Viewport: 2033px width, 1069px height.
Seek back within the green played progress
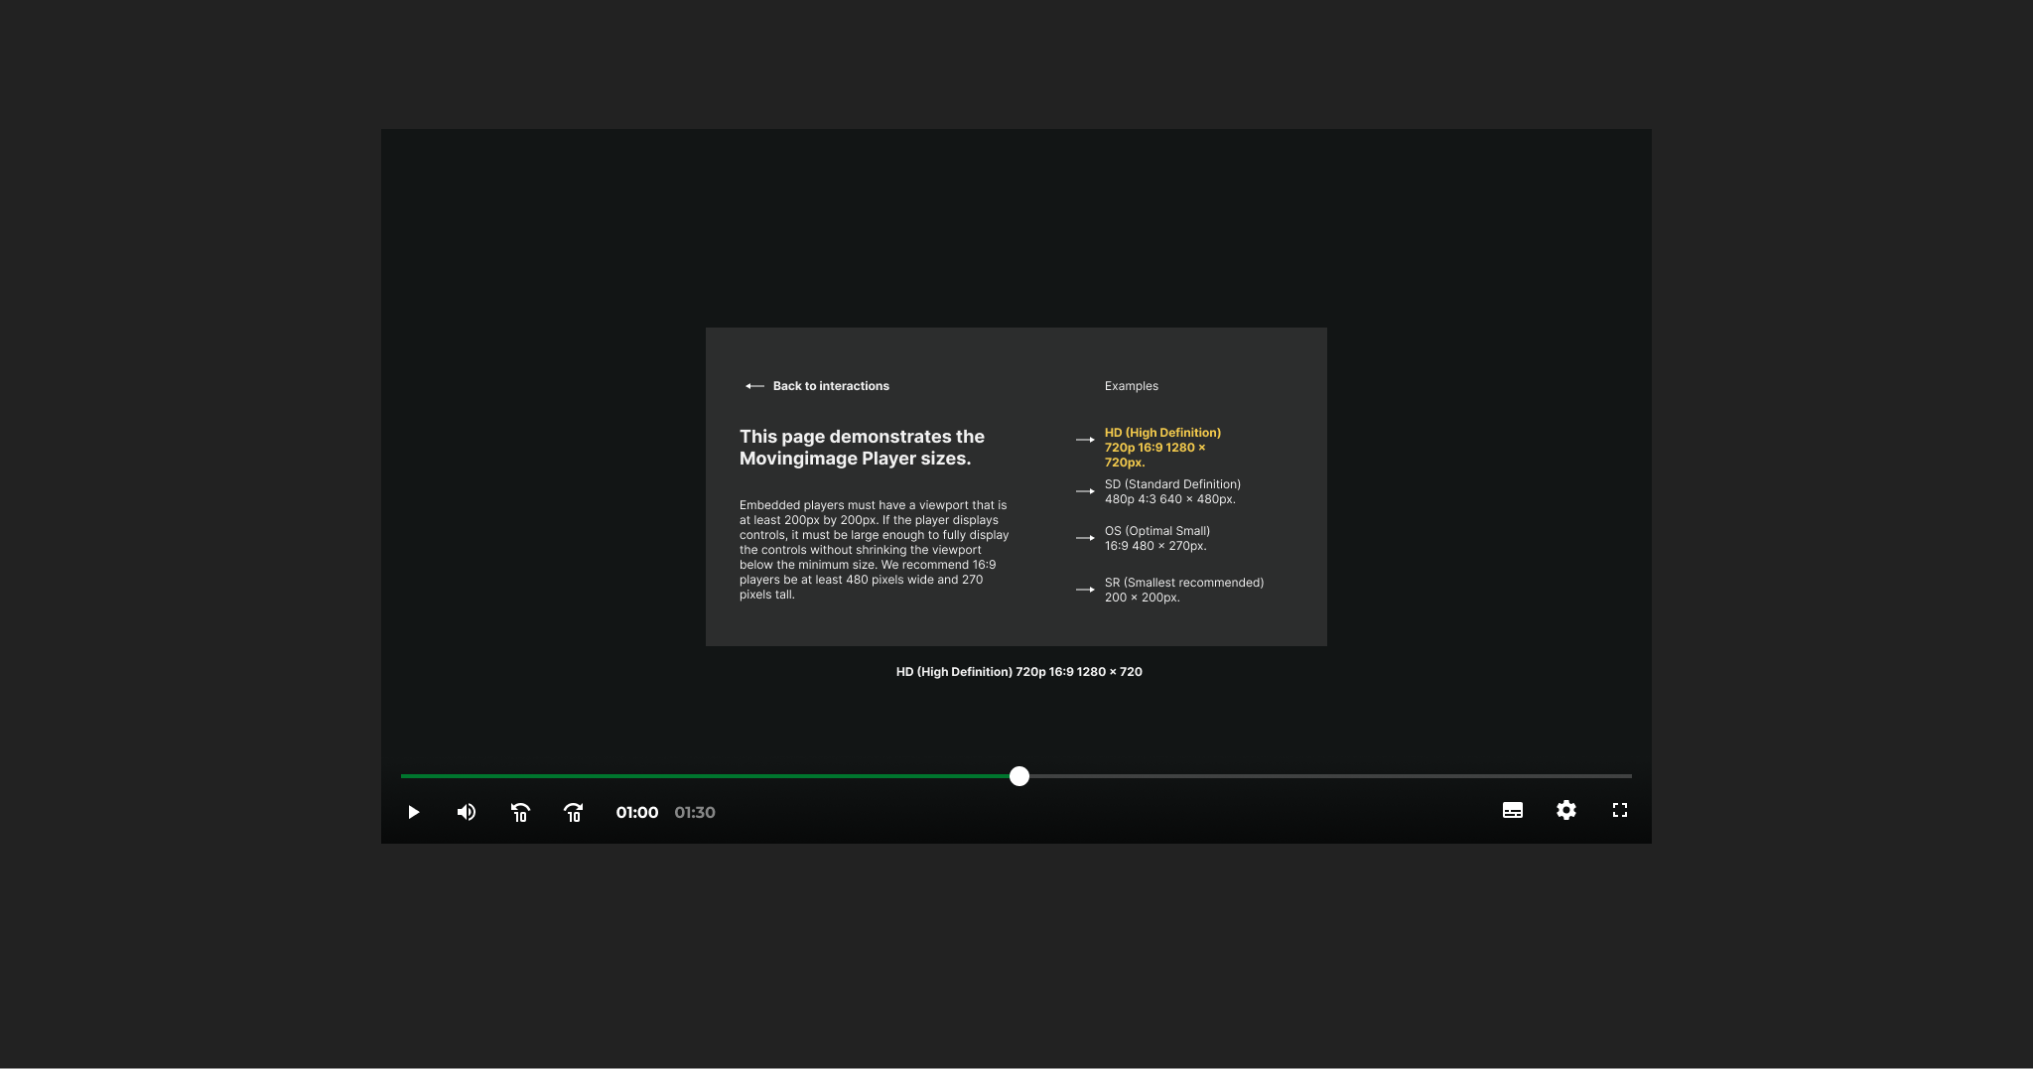coord(705,776)
